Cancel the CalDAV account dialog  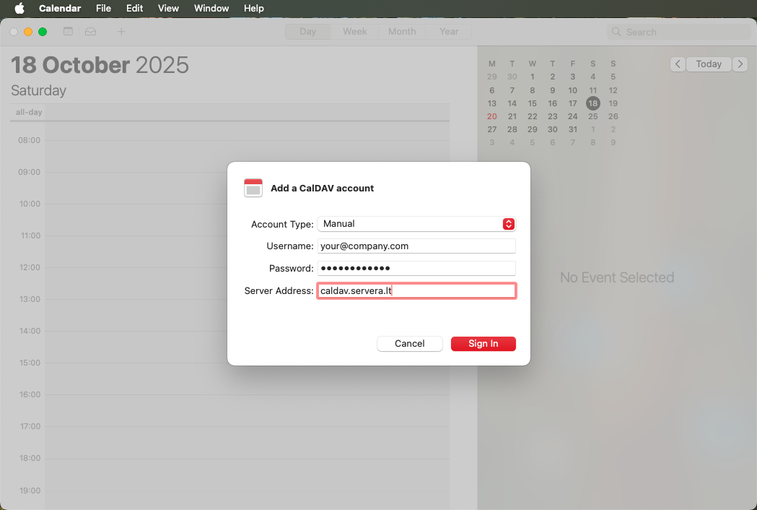pos(409,343)
